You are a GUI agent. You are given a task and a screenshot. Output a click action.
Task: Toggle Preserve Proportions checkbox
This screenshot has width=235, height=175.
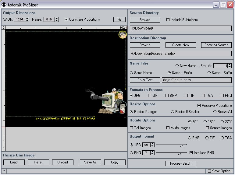[x=199, y=106]
